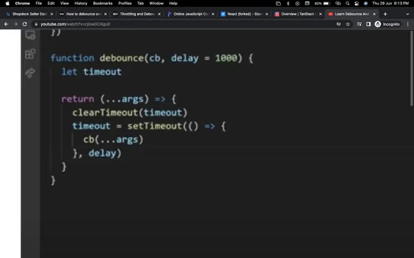414x258 pixels.
Task: Reload the YouTube page
Action: coord(25,24)
